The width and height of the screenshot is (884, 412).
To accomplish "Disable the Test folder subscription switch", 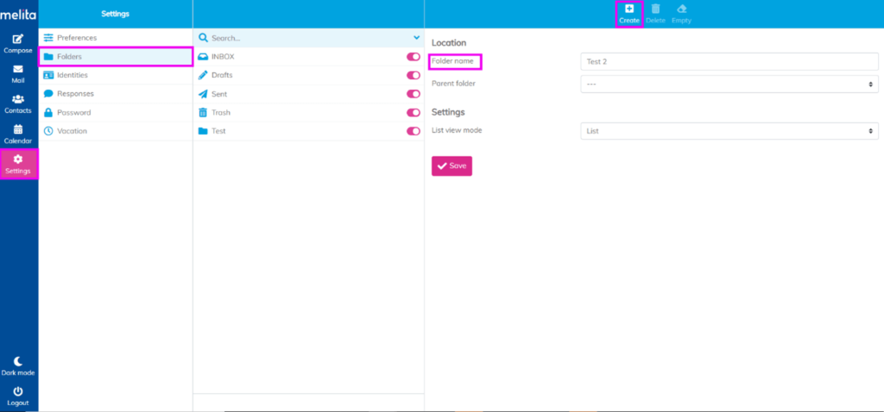I will pyautogui.click(x=413, y=131).
